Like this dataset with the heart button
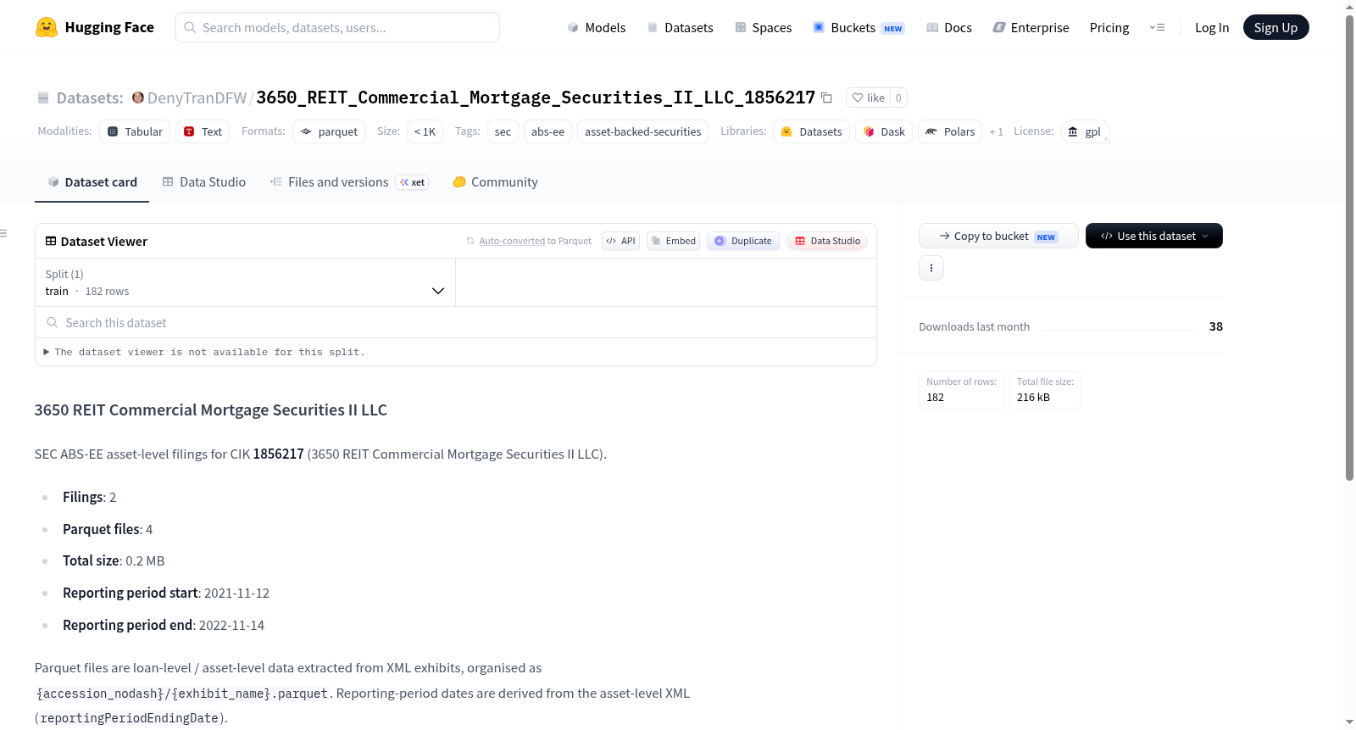 click(x=868, y=98)
